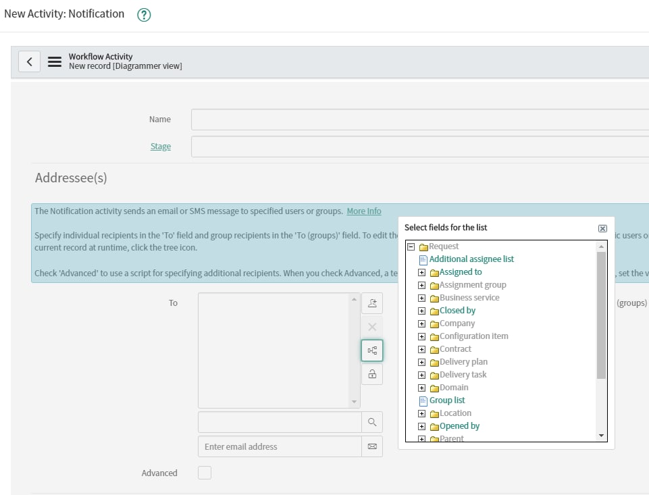Click the Assigned to folder icon
The height and width of the screenshot is (495, 649).
point(434,273)
